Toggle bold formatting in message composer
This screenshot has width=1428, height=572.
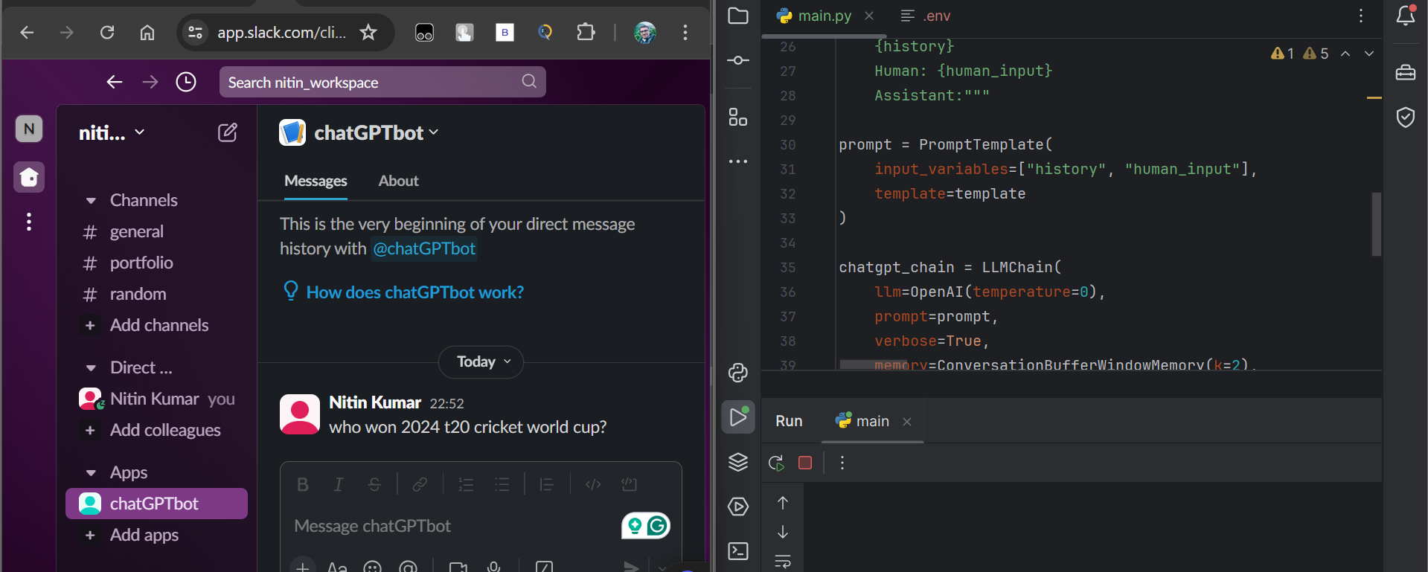tap(303, 485)
